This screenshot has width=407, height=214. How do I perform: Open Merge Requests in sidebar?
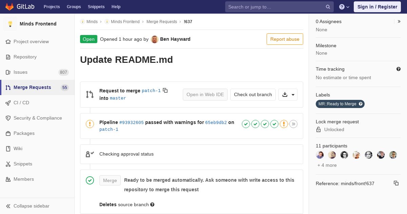click(x=37, y=87)
